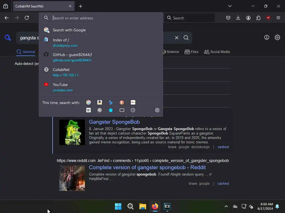This screenshot has width=285, height=213.
Task: Expand the result engines three-dot menu for Gangster SpongeBob
Action: pos(213,147)
